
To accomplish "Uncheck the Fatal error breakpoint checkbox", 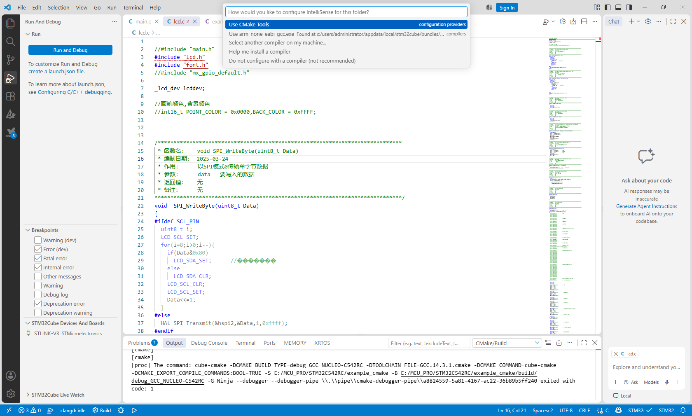I will click(38, 258).
